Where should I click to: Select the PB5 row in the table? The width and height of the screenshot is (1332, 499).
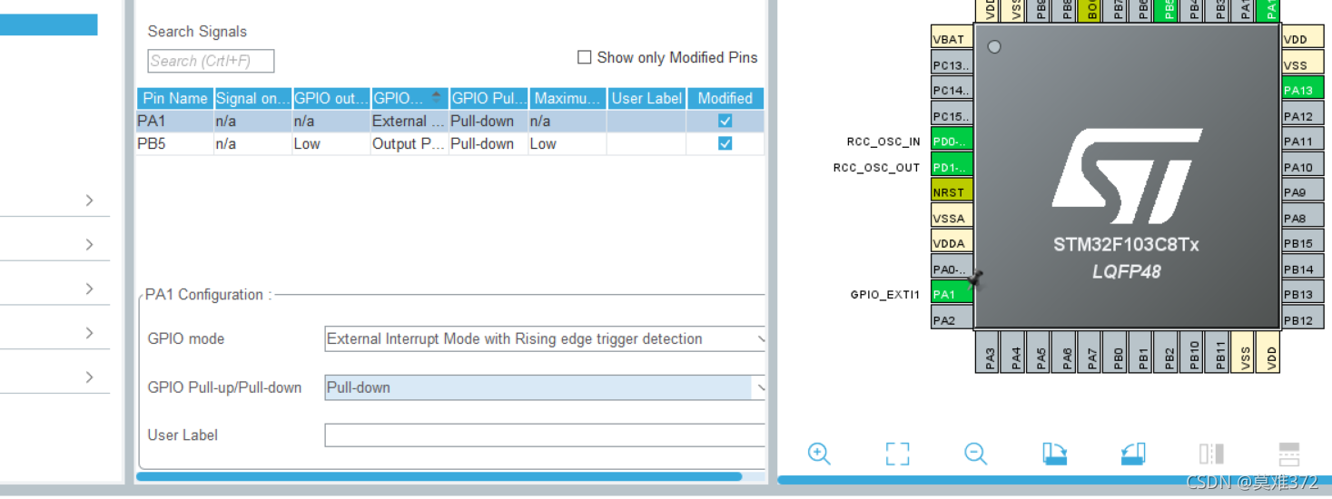coord(450,143)
